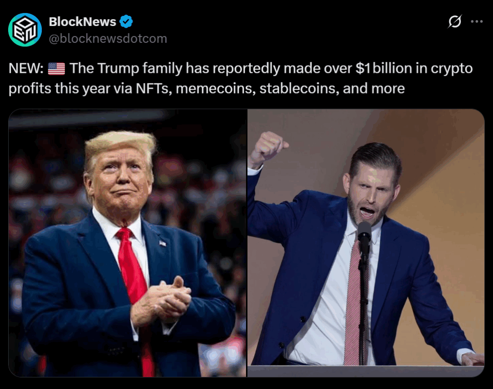Click the striped pink tie in right photo

(x=354, y=309)
